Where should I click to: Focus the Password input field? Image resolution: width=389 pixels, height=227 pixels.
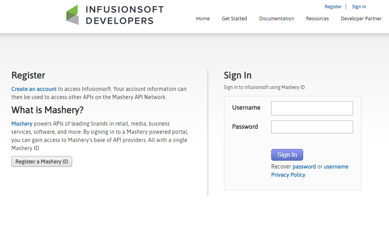(312, 127)
